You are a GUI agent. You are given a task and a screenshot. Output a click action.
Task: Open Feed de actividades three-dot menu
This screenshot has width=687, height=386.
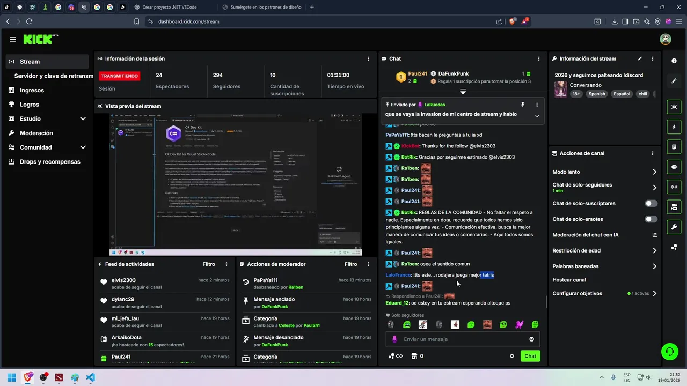[226, 264]
